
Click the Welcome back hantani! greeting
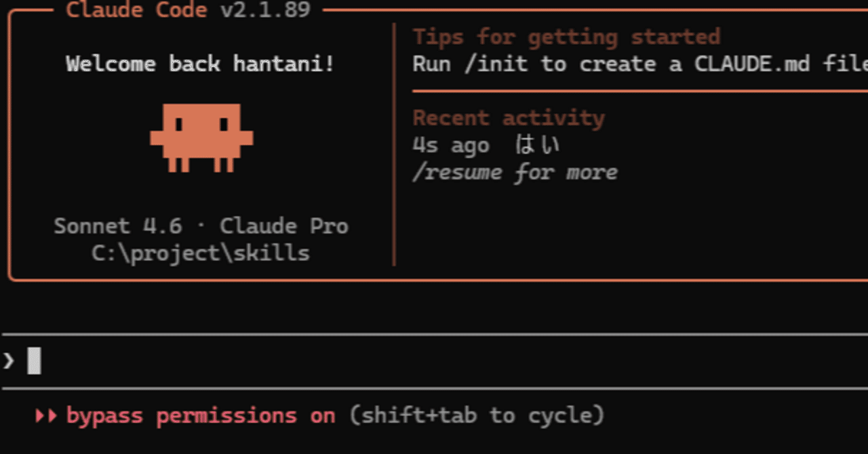point(200,64)
